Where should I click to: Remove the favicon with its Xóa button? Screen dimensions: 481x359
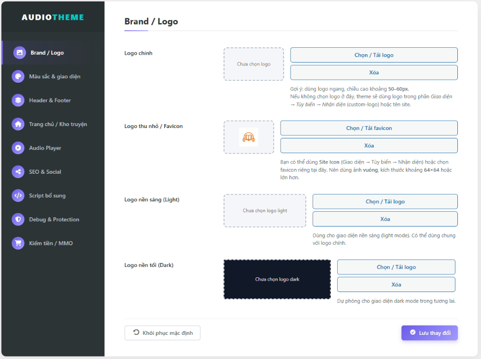(x=369, y=146)
